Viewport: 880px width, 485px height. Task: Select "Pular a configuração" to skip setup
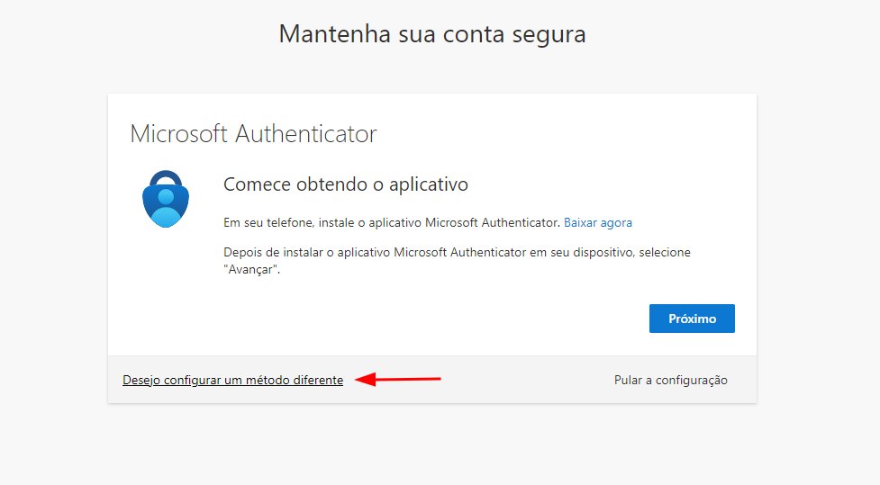point(671,380)
